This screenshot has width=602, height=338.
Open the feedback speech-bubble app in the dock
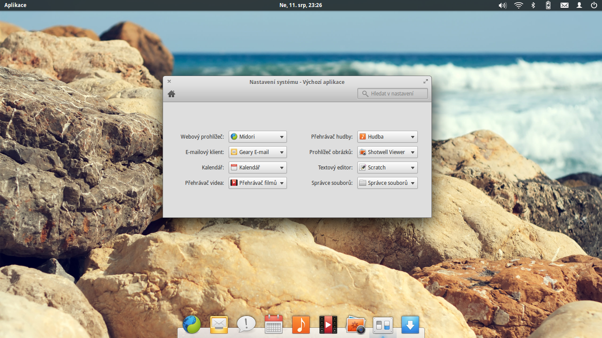coord(246,324)
